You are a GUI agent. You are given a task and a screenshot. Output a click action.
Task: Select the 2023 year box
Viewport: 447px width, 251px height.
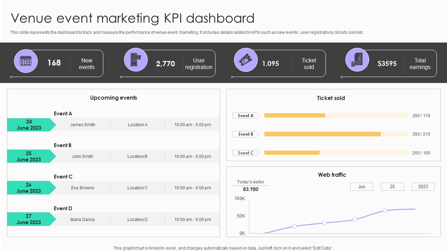tap(423, 187)
